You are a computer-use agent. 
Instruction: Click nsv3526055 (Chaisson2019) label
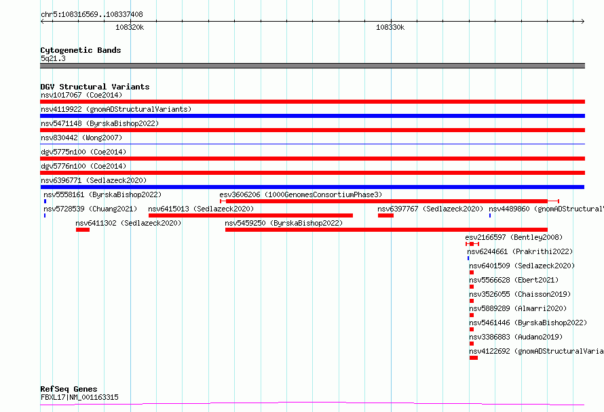(x=520, y=294)
